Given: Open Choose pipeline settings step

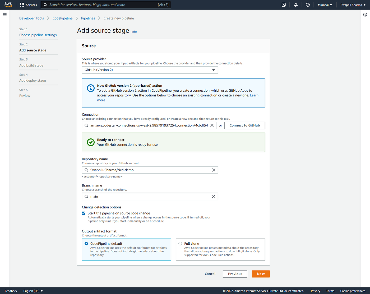Looking at the screenshot, I should tap(38, 35).
